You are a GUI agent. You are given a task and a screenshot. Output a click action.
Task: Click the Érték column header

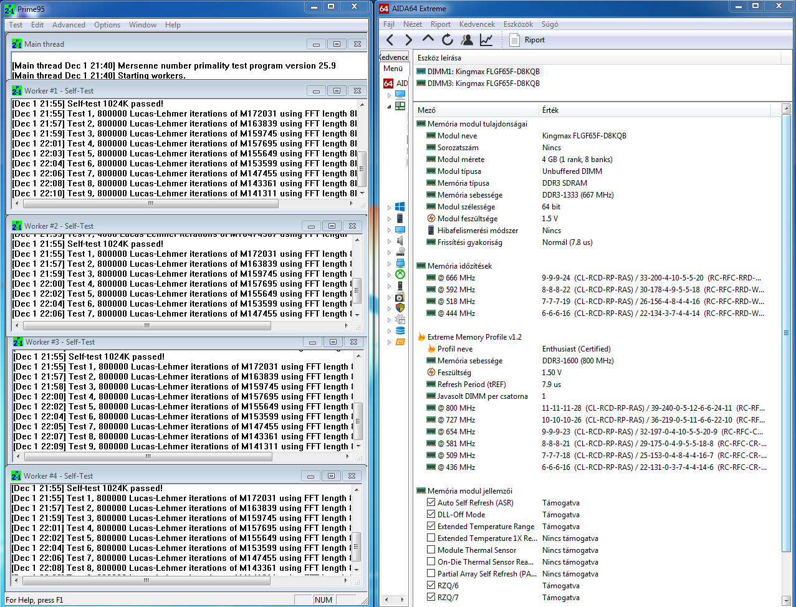point(653,110)
